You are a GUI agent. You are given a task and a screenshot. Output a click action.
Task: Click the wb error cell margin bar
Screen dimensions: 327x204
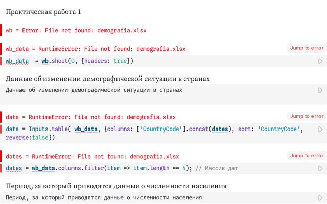(1, 30)
